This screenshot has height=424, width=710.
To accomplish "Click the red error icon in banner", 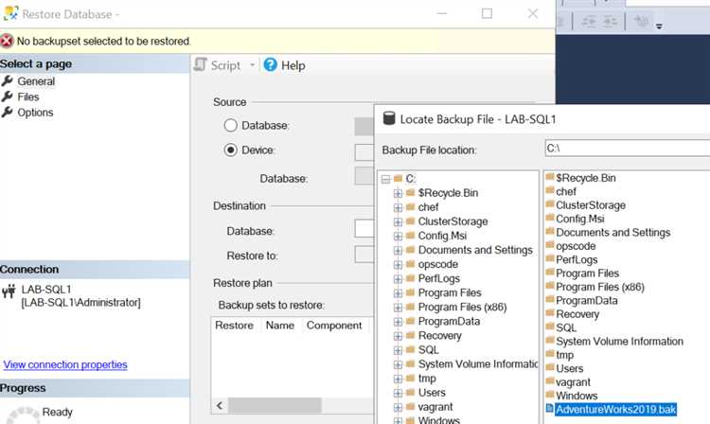I will (8, 41).
